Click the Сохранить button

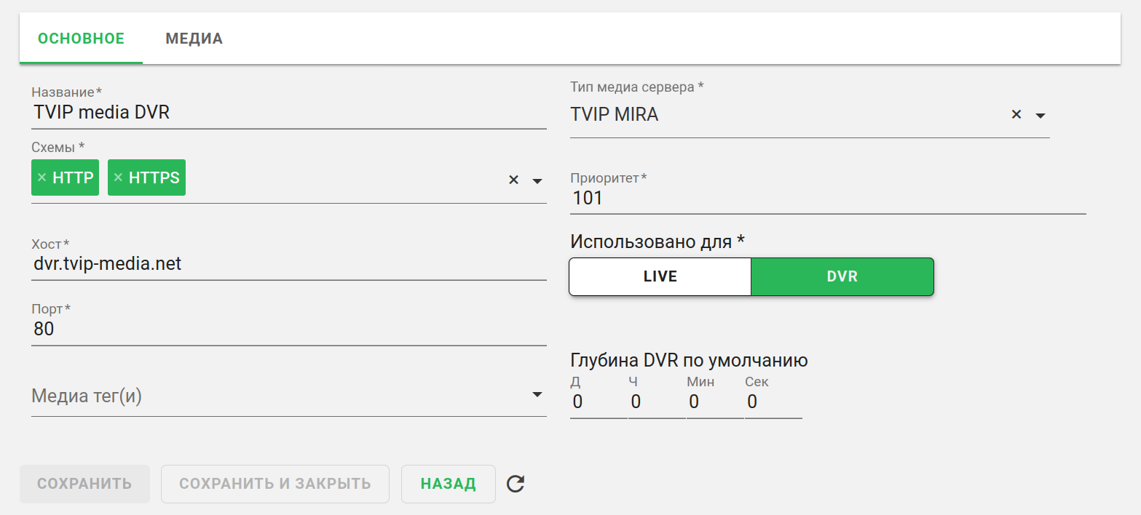[x=84, y=484]
